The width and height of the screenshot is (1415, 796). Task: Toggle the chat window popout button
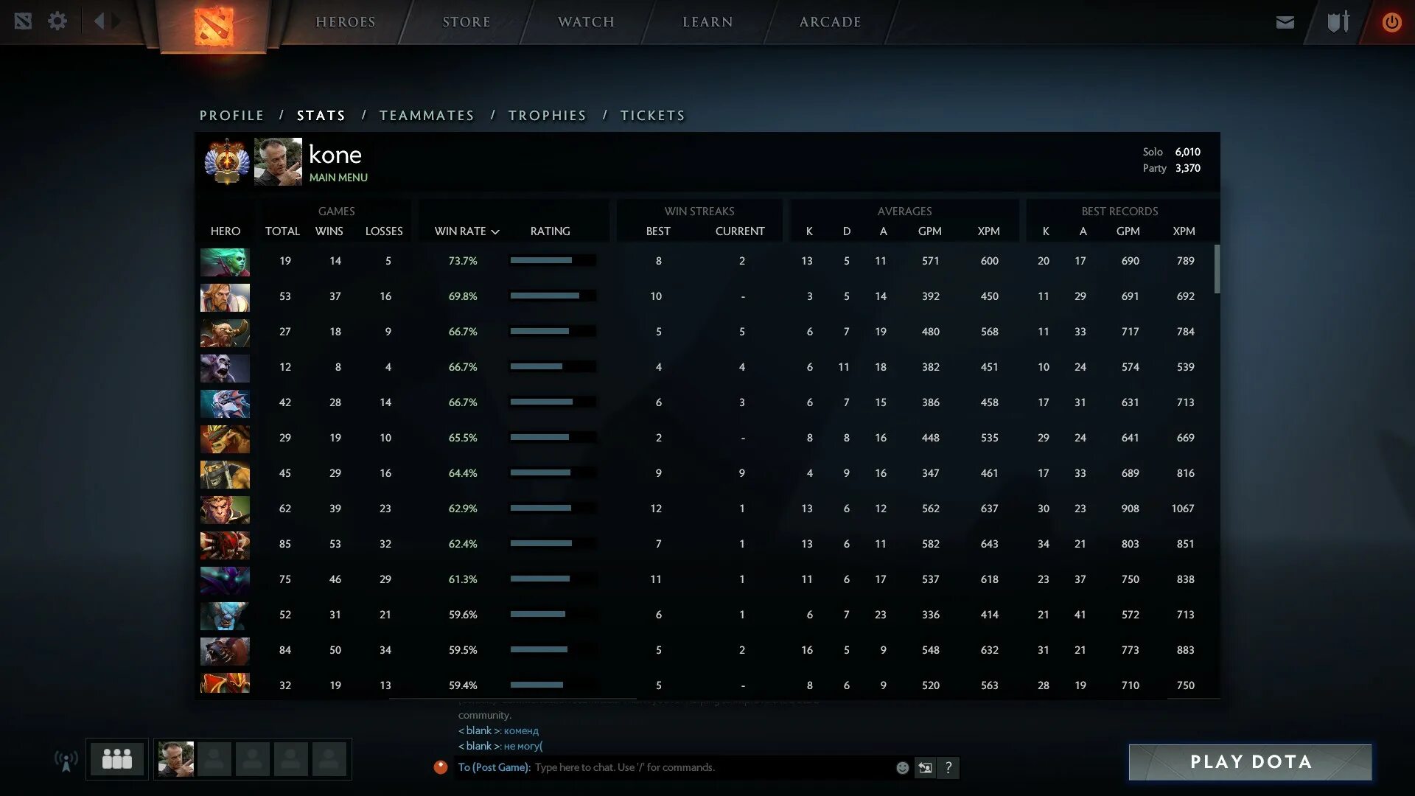click(x=925, y=768)
